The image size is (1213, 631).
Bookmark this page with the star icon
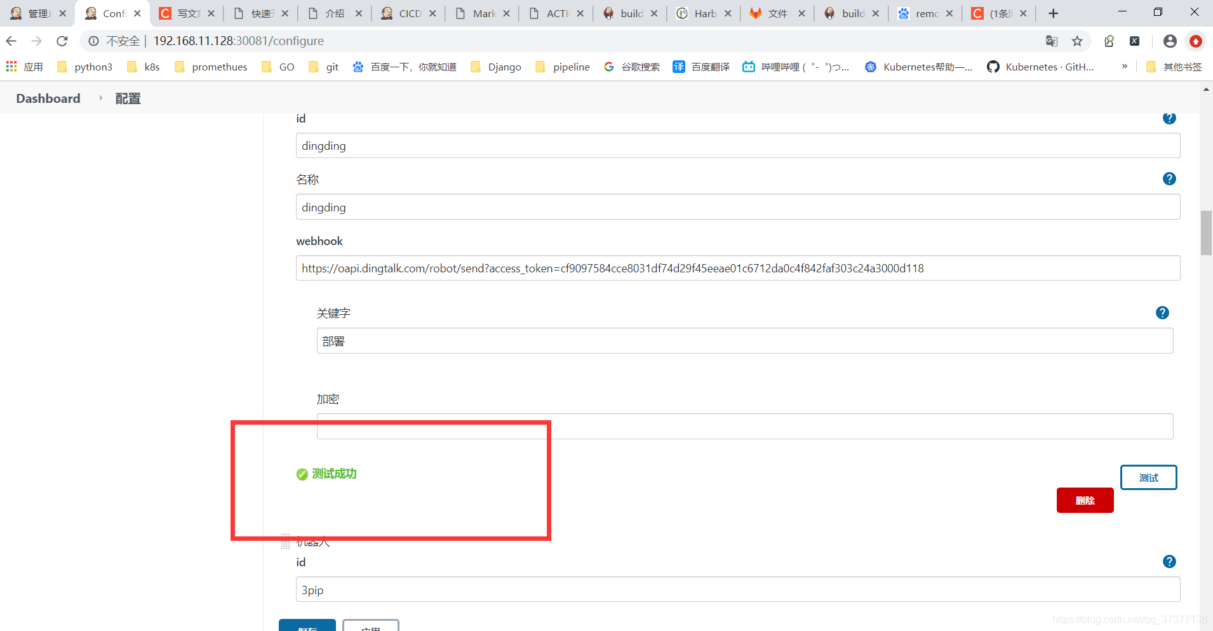point(1077,41)
